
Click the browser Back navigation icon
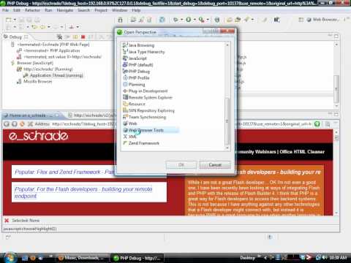pyautogui.click(x=7, y=124)
